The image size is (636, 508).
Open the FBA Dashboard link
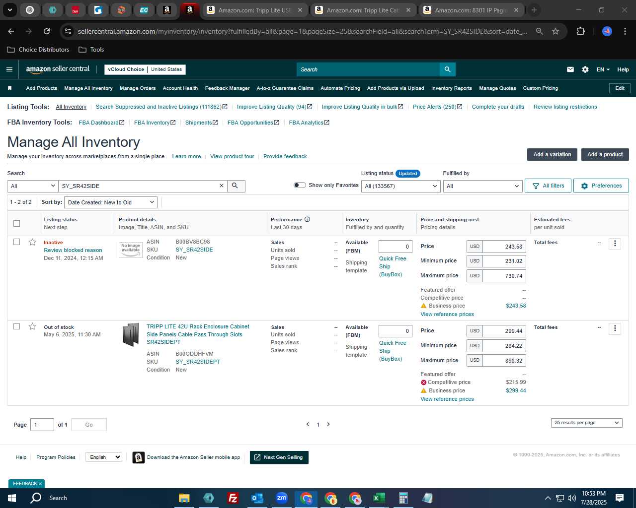click(x=101, y=123)
